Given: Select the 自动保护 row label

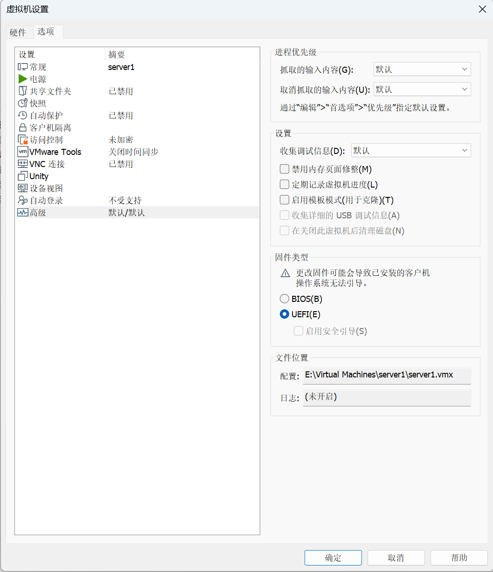Looking at the screenshot, I should click(x=47, y=116).
